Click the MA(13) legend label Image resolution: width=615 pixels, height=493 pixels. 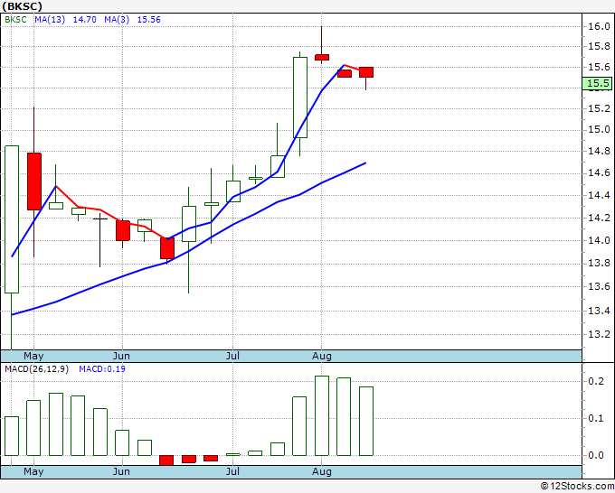[x=50, y=20]
